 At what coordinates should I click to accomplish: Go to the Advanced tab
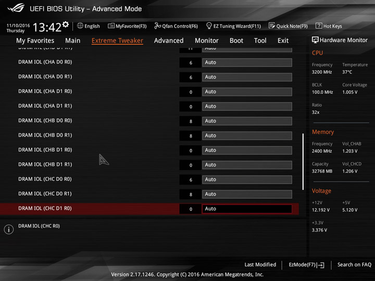tap(169, 41)
